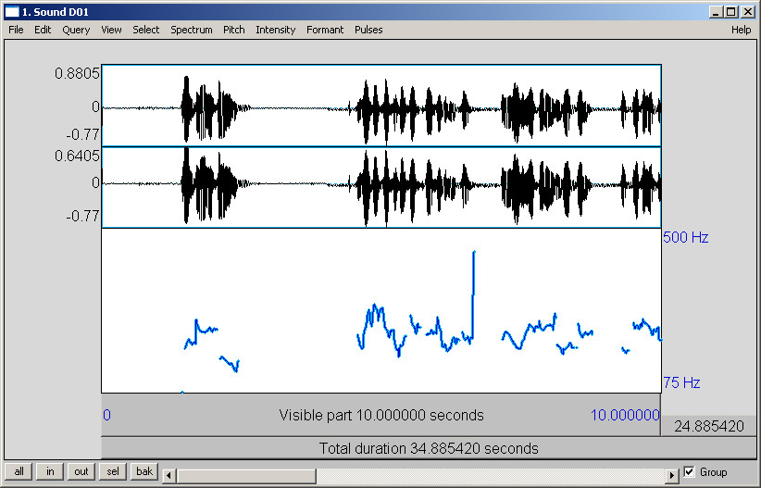Image resolution: width=761 pixels, height=488 pixels.
Task: Open the Pitch menu
Action: pos(234,30)
